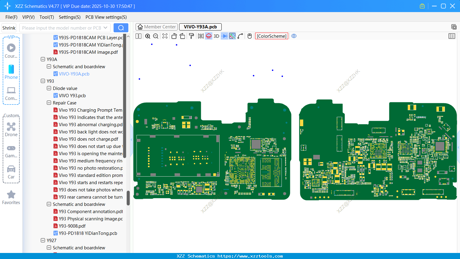Click the zoom in magnifier icon
This screenshot has height=259, width=460.
[x=148, y=36]
